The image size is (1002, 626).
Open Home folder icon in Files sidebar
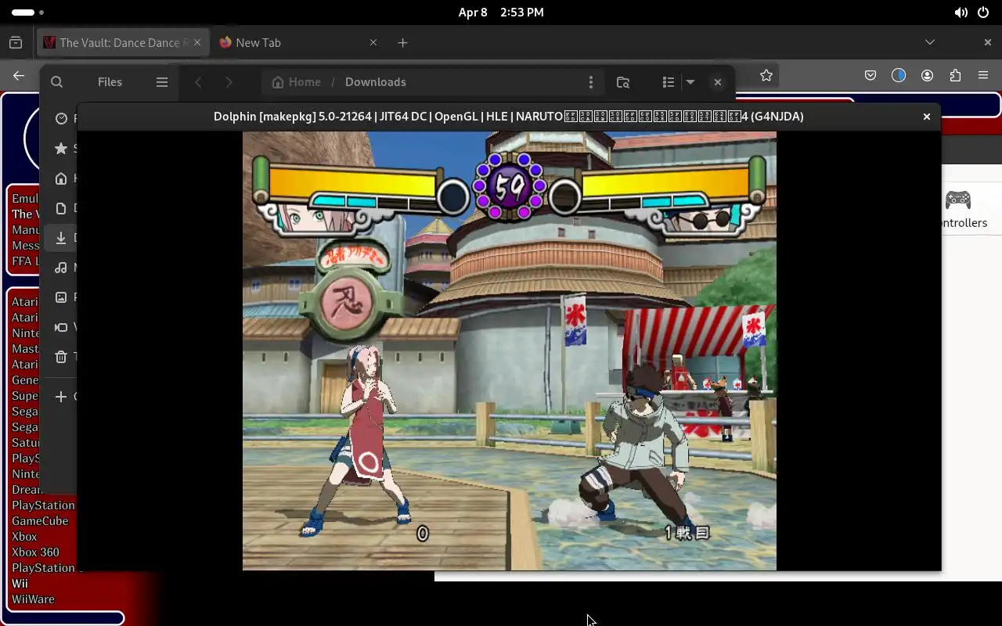tap(61, 178)
